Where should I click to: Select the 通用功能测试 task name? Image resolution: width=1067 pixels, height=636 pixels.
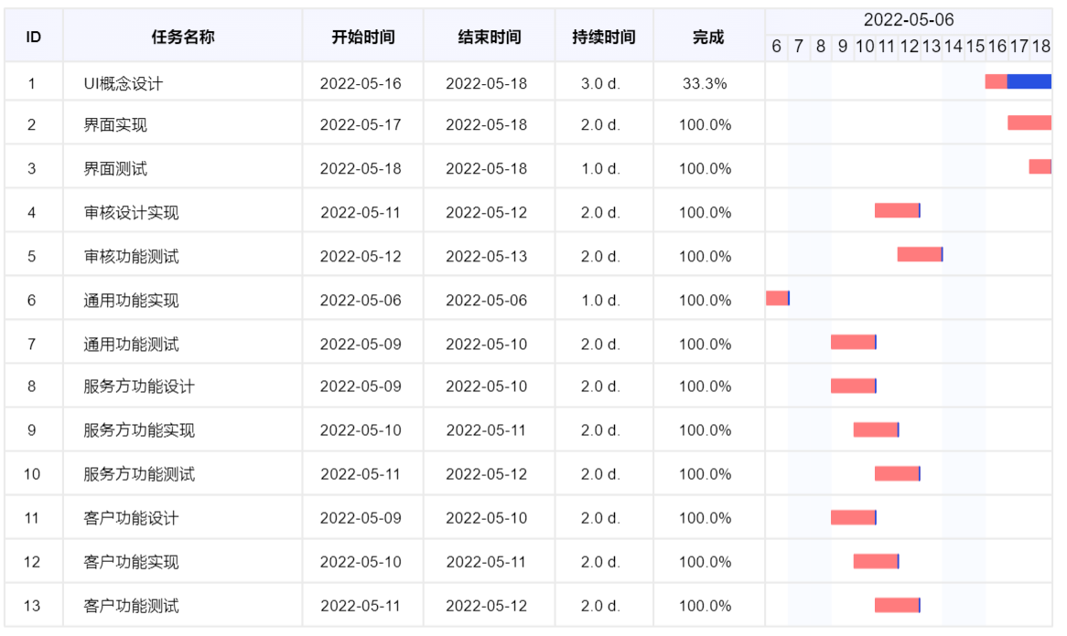point(132,344)
